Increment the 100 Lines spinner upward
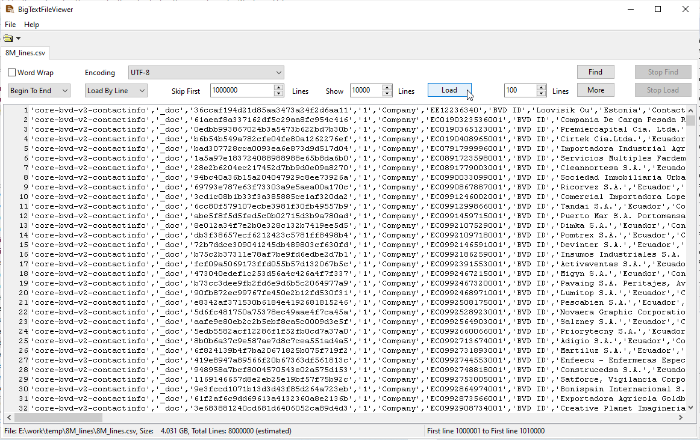This screenshot has width=700, height=440. pyautogui.click(x=541, y=88)
